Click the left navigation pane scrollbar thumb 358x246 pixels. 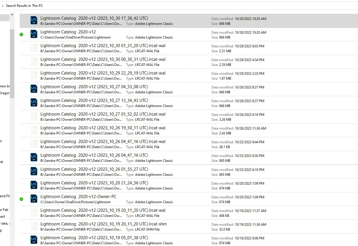point(12,63)
